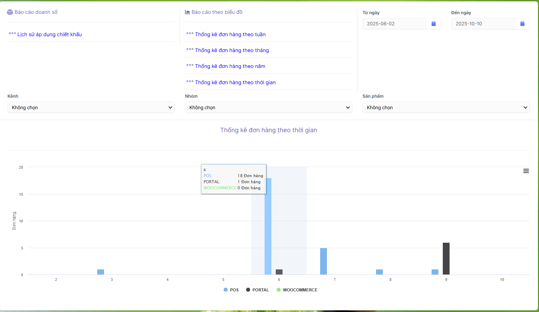Click the Từ ngày date input field
The image size is (539, 312).
[x=394, y=24]
